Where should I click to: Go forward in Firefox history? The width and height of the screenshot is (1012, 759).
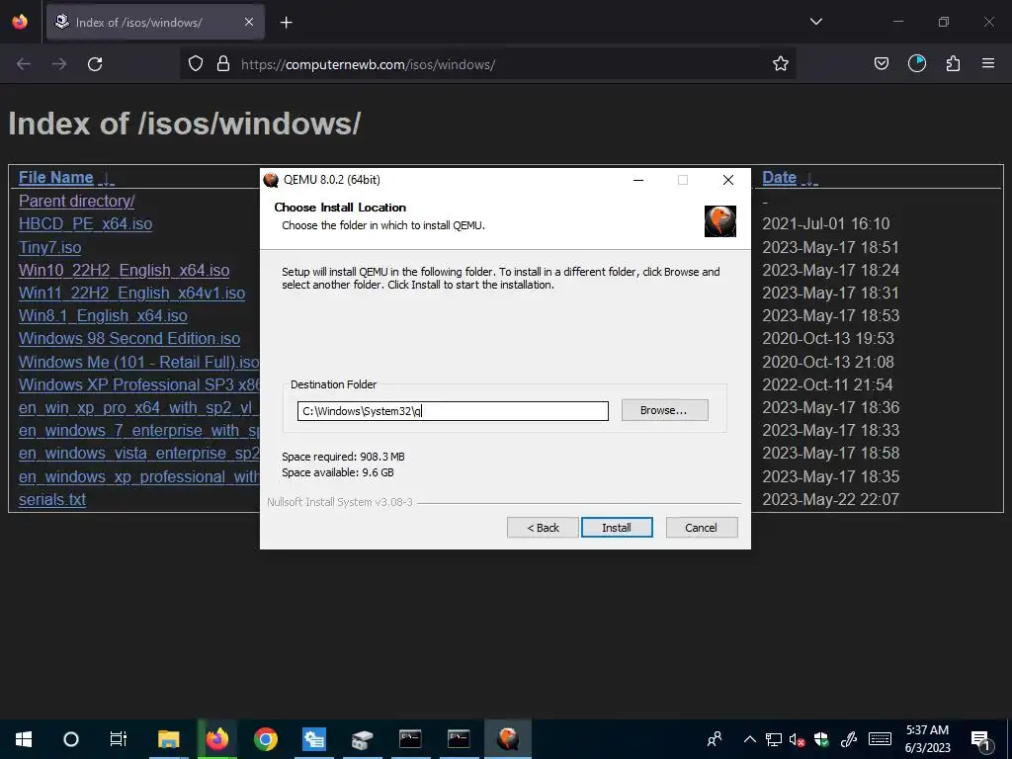point(59,64)
